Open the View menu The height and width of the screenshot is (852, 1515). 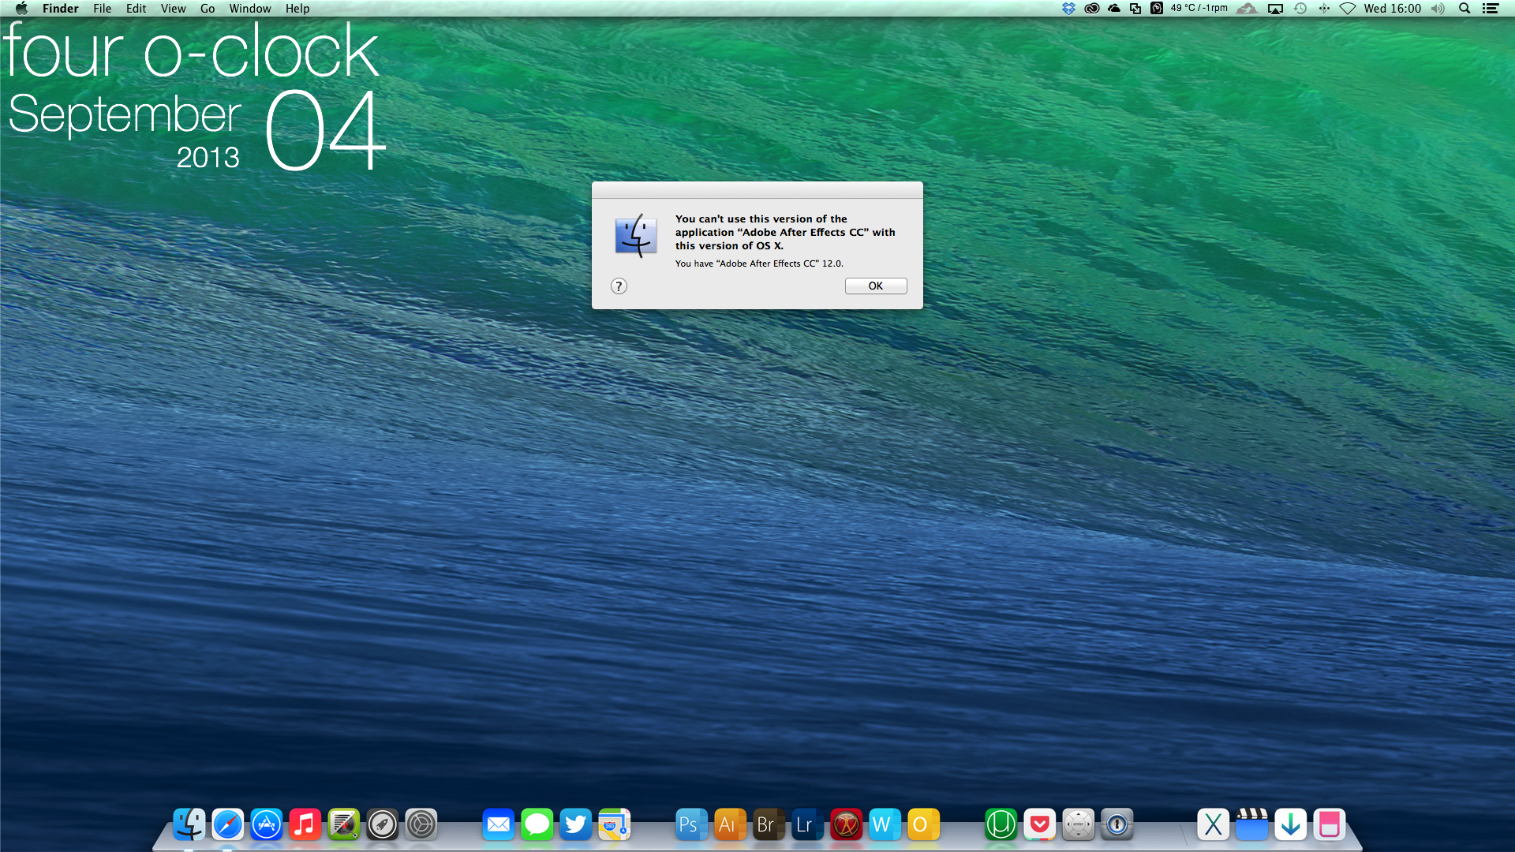tap(173, 9)
